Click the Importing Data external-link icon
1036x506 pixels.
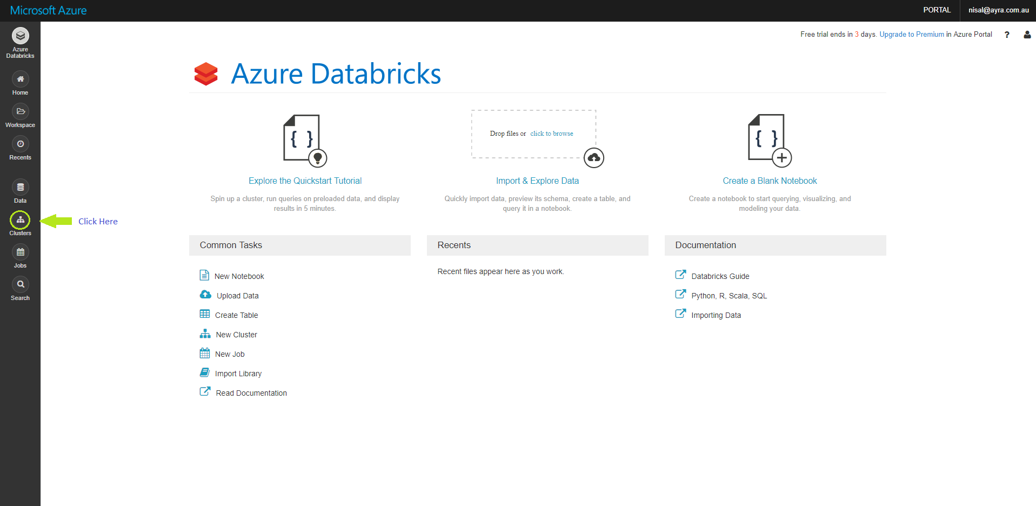coord(680,314)
